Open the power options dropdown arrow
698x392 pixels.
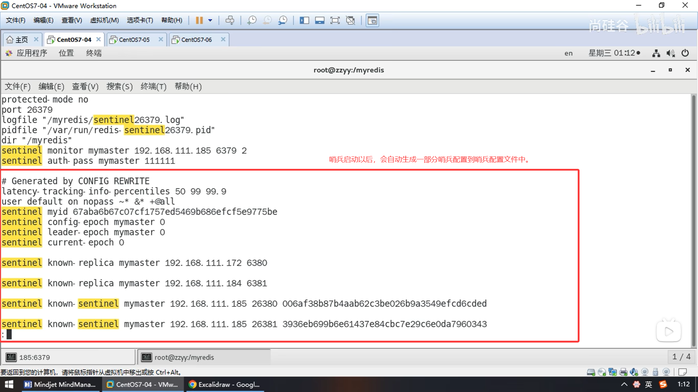pyautogui.click(x=210, y=20)
